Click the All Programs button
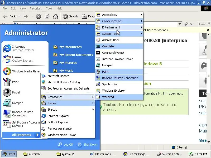This screenshot has height=158, width=211. tap(21, 135)
